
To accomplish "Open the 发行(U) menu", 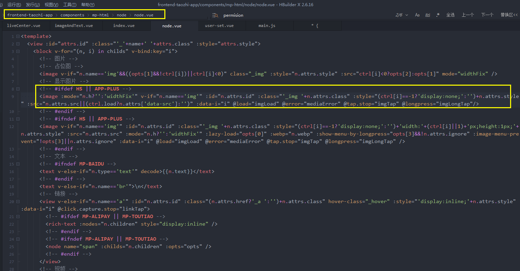I will [33, 5].
